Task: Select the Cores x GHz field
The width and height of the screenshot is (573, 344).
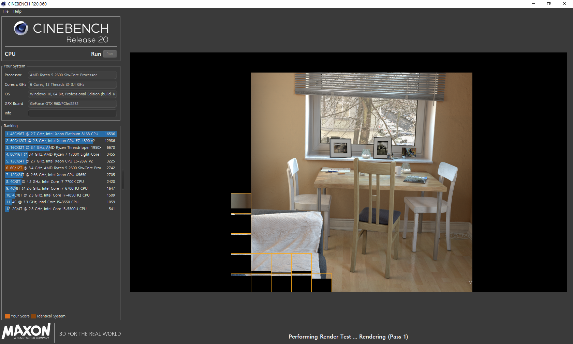Action: click(x=72, y=84)
